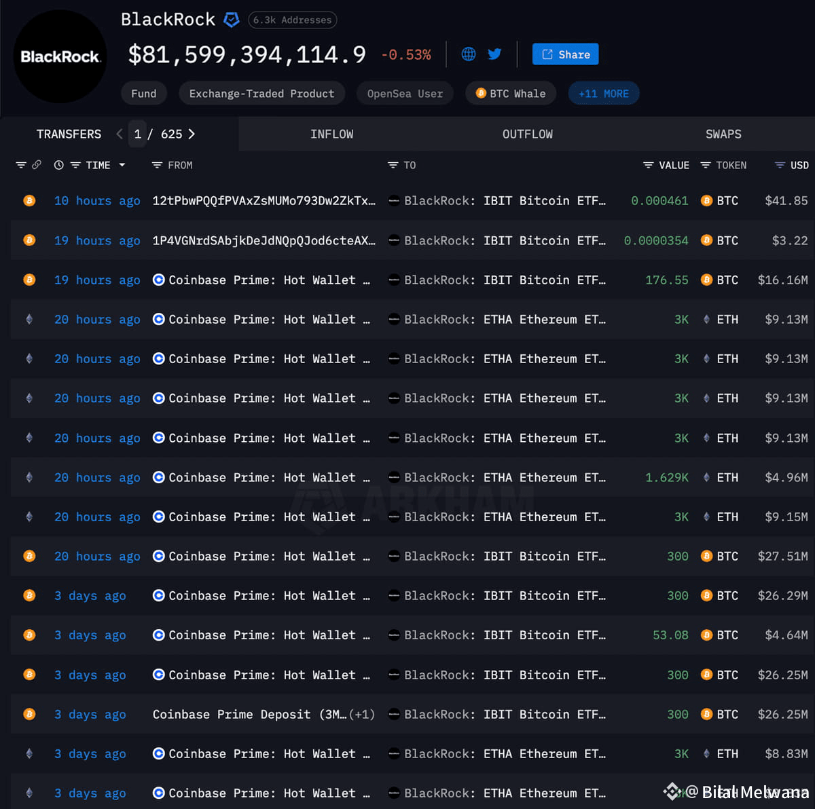Open the filter icon beside the link column

click(x=21, y=165)
